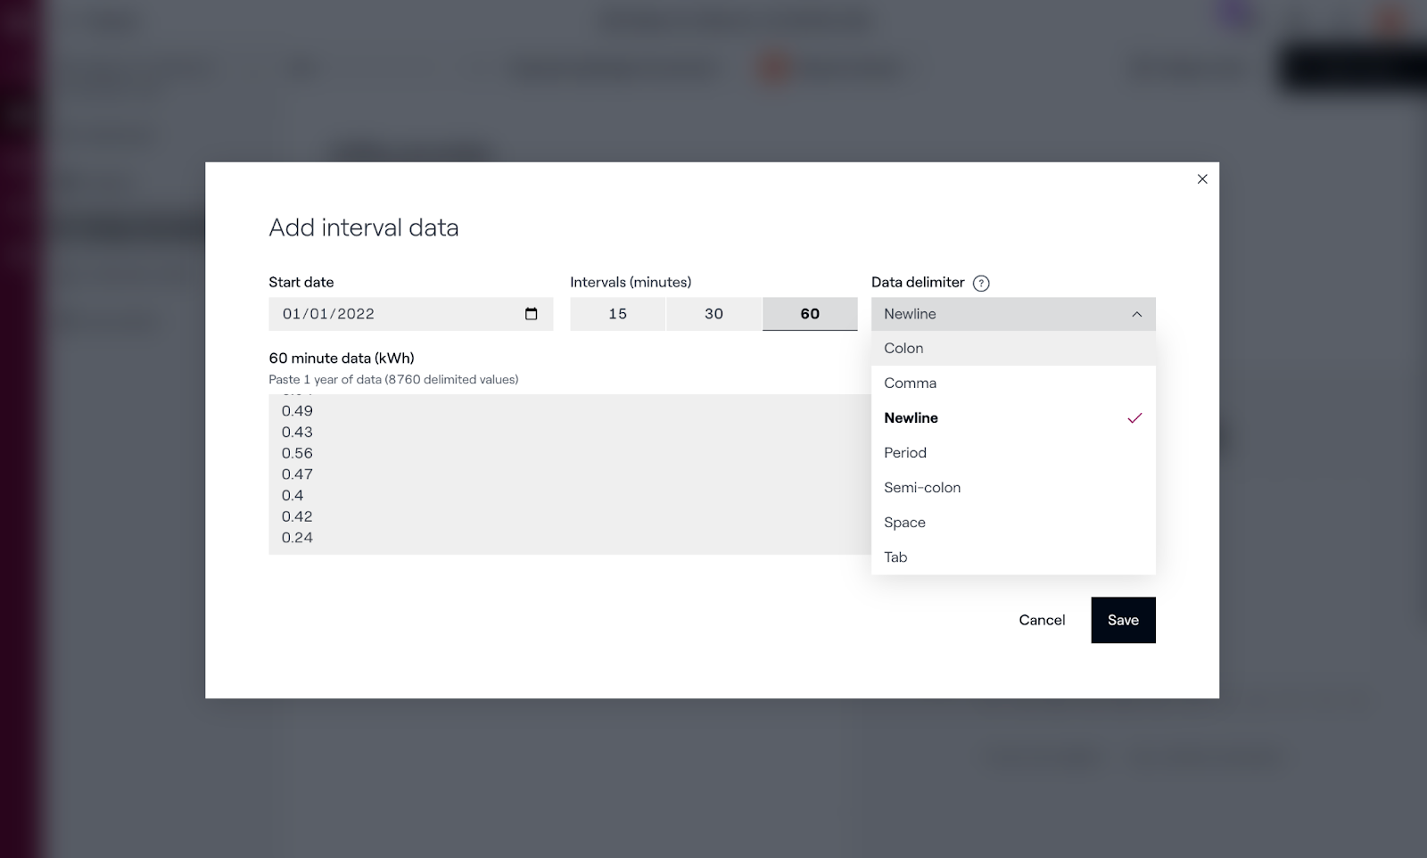
Task: Pick the checked Newline delimiter option
Action: 911,418
